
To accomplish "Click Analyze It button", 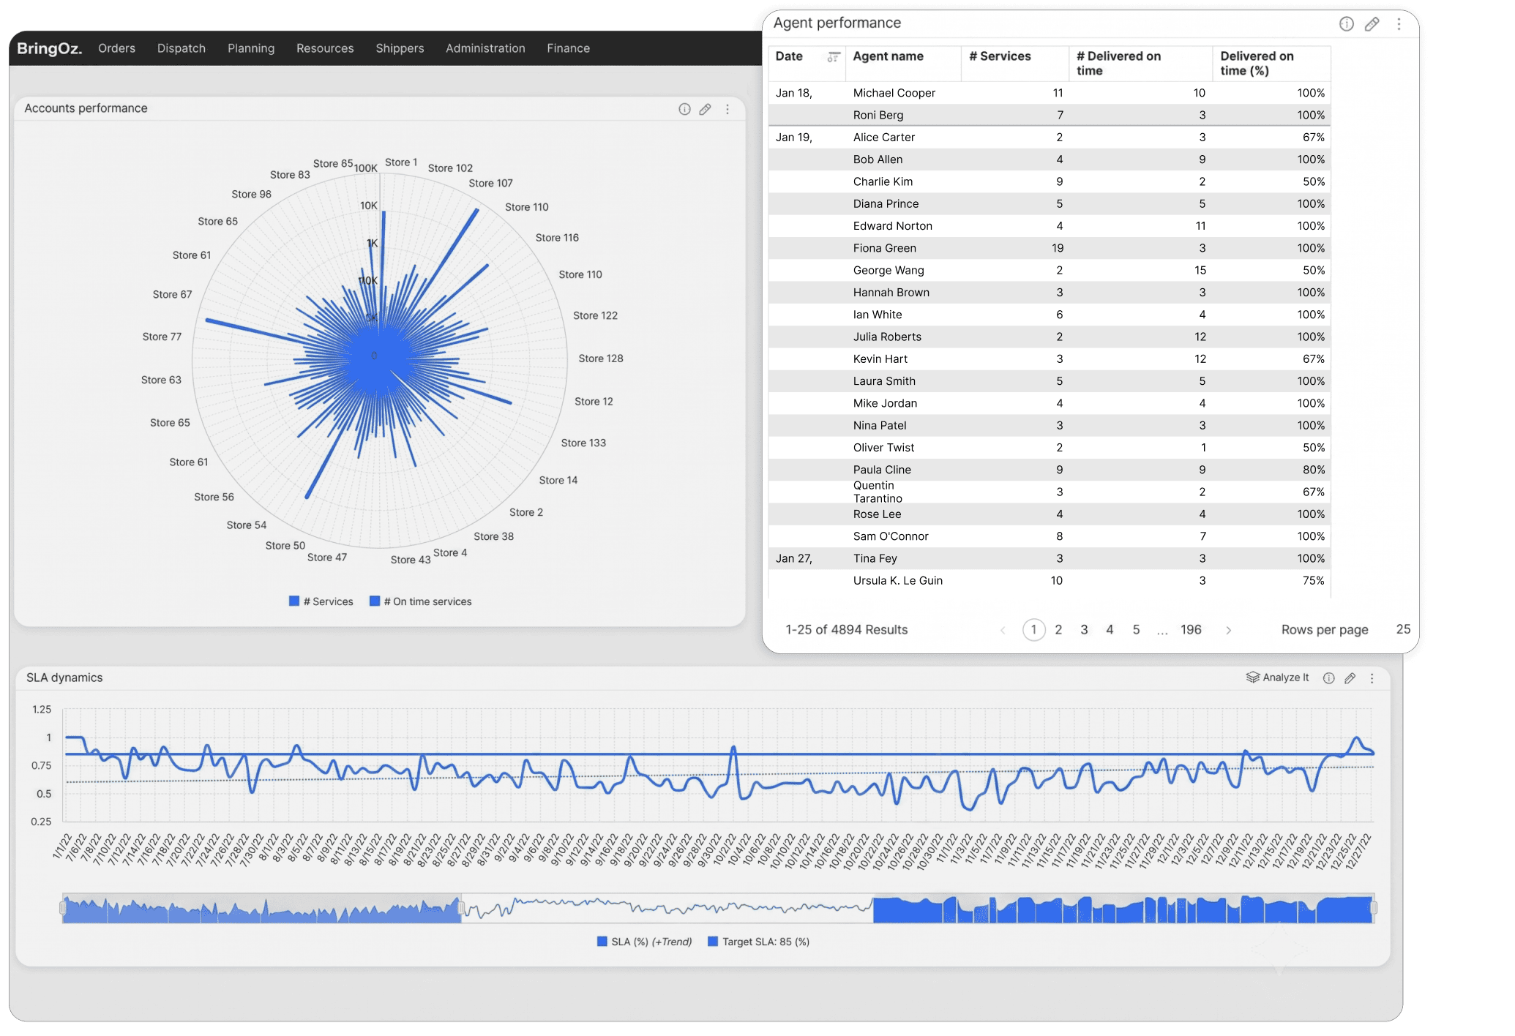I will coord(1278,677).
